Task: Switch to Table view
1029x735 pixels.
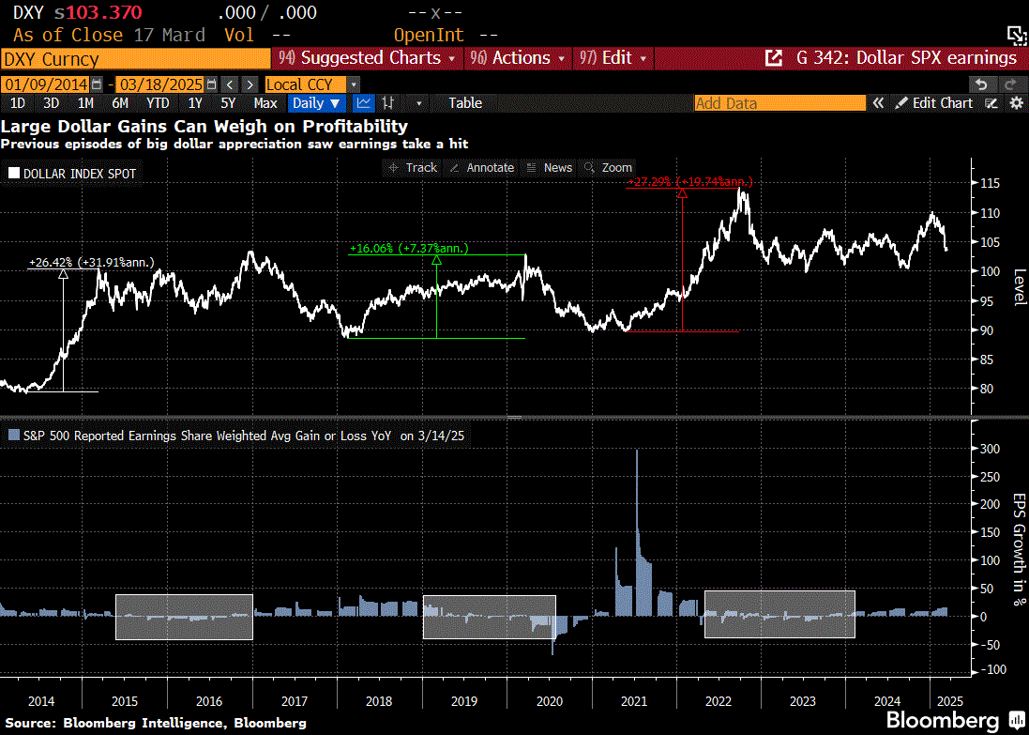Action: point(465,103)
